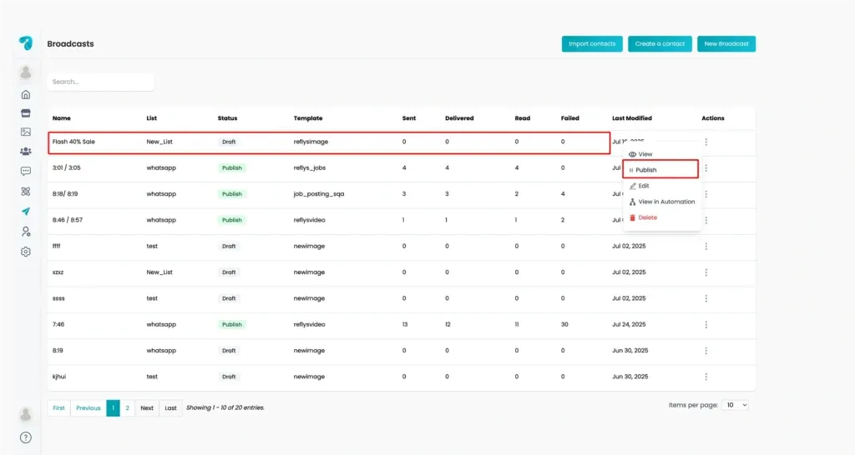
Task: Open the settings gear in sidebar
Action: pyautogui.click(x=26, y=252)
